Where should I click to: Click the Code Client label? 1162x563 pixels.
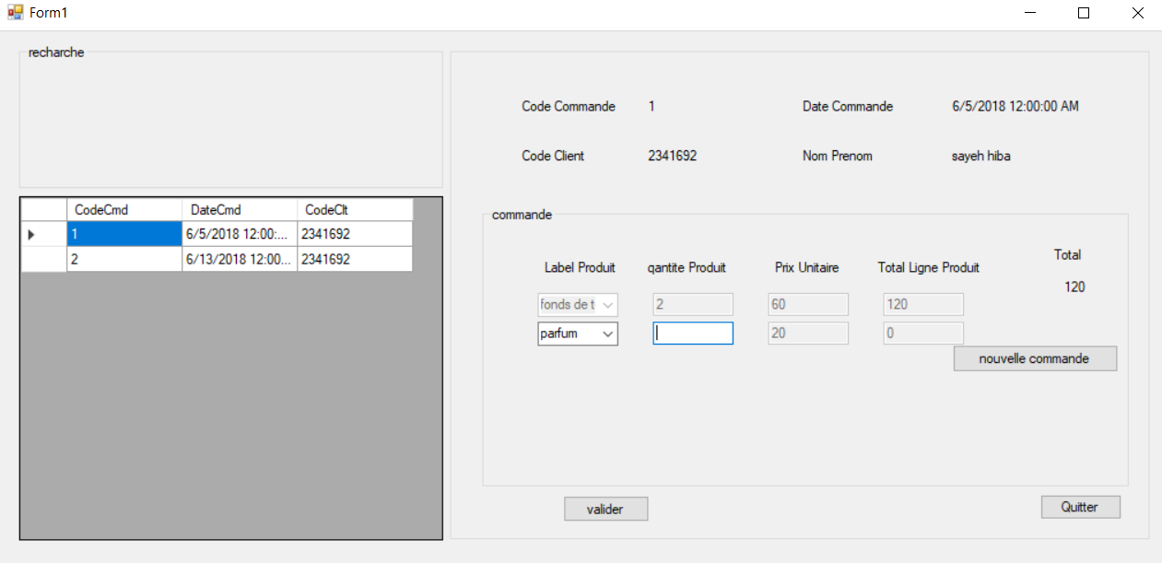[553, 156]
